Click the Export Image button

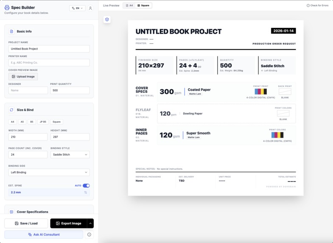(x=69, y=223)
